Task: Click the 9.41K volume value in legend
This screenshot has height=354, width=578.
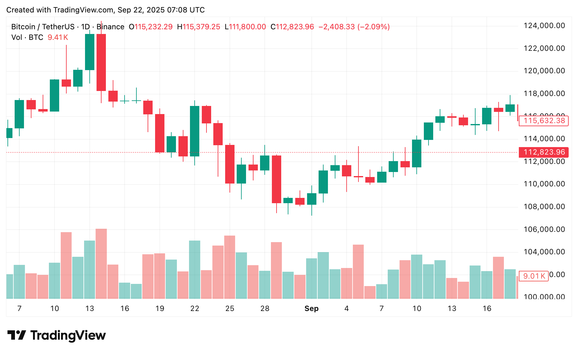Action: 58,37
